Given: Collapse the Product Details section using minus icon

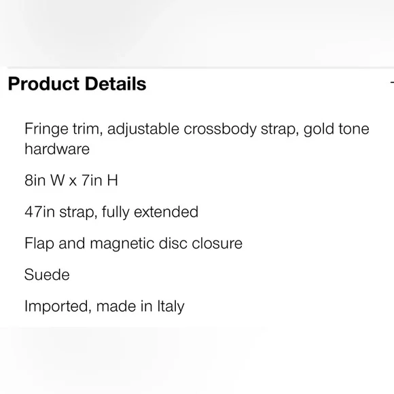Looking at the screenshot, I should (392, 82).
